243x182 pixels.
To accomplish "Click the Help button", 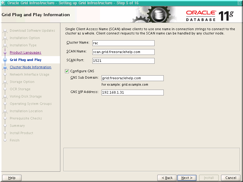I will point(12,178).
